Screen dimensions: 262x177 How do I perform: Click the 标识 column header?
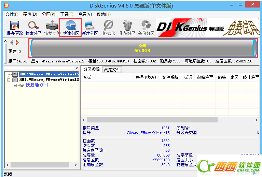click(188, 77)
